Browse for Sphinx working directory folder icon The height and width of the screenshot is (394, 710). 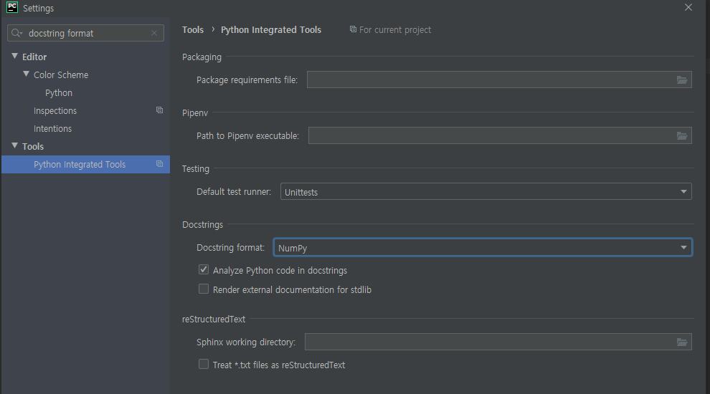pyautogui.click(x=682, y=342)
